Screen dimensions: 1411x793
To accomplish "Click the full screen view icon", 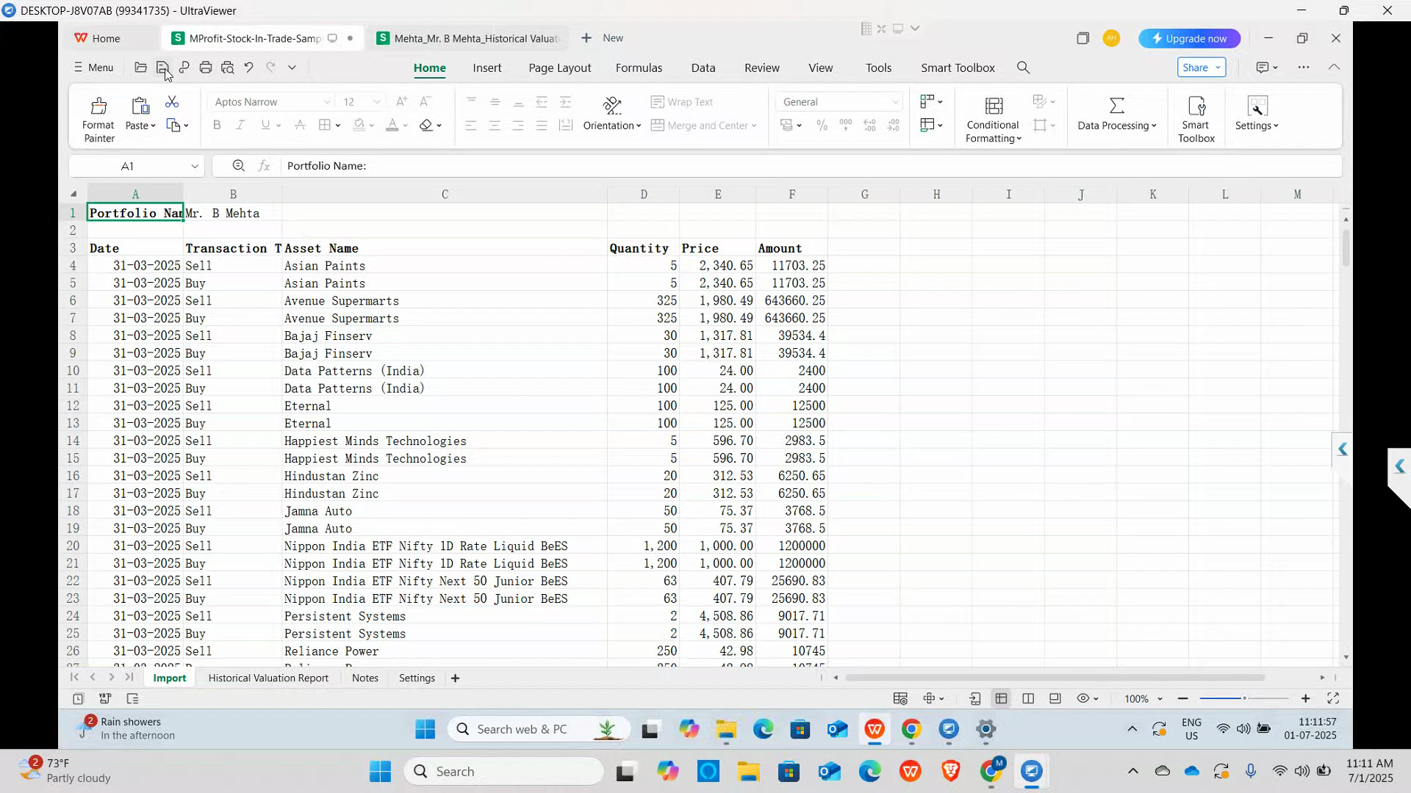I will [1333, 699].
